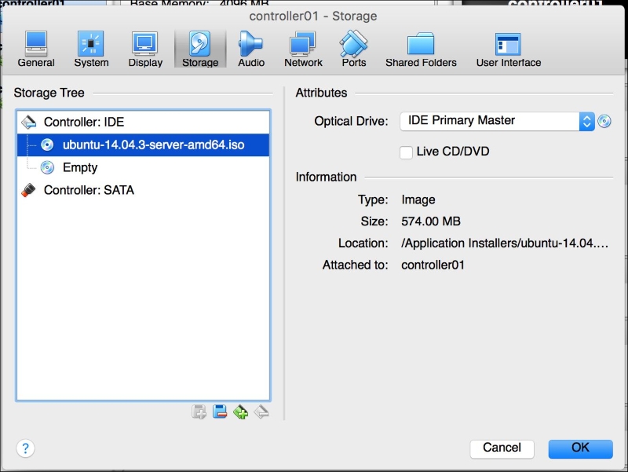The image size is (628, 472).
Task: Click the remove storage attachment icon
Action: click(220, 412)
